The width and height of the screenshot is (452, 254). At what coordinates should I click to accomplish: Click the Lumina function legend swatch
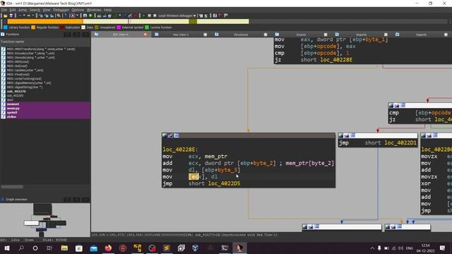pyautogui.click(x=147, y=28)
